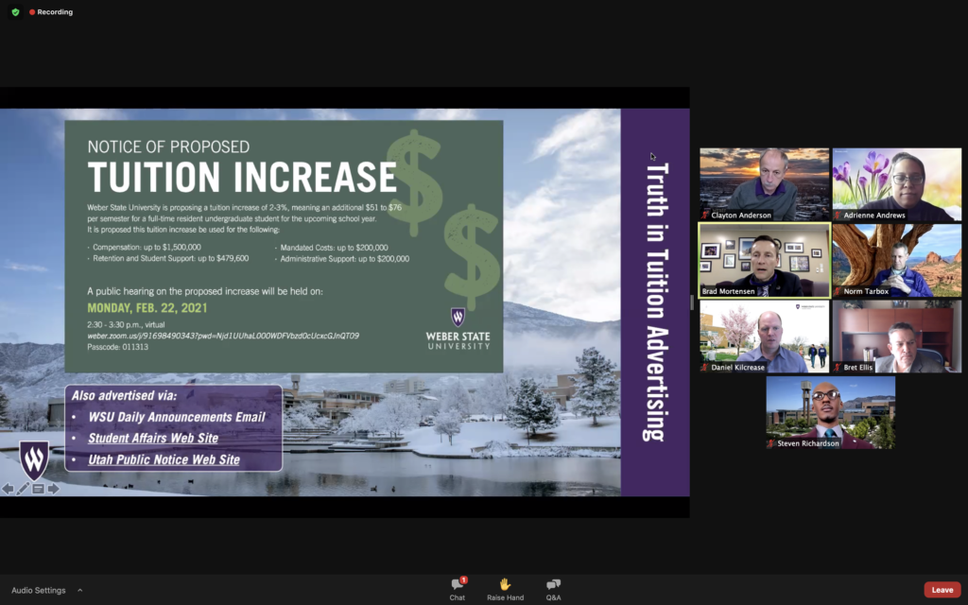This screenshot has height=605, width=968.
Task: Click the Weber State University logo on slide
Action: [x=458, y=329]
